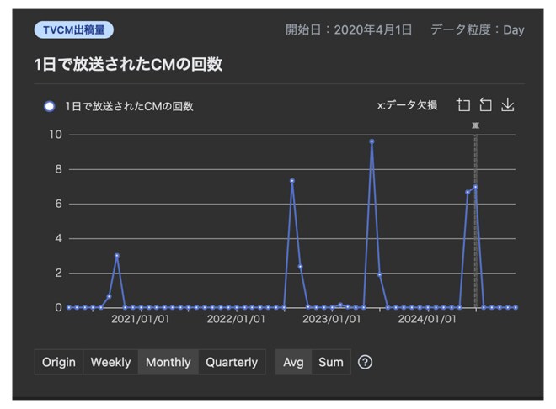Click the area zoom selection icon
This screenshot has width=556, height=409.
[x=463, y=105]
